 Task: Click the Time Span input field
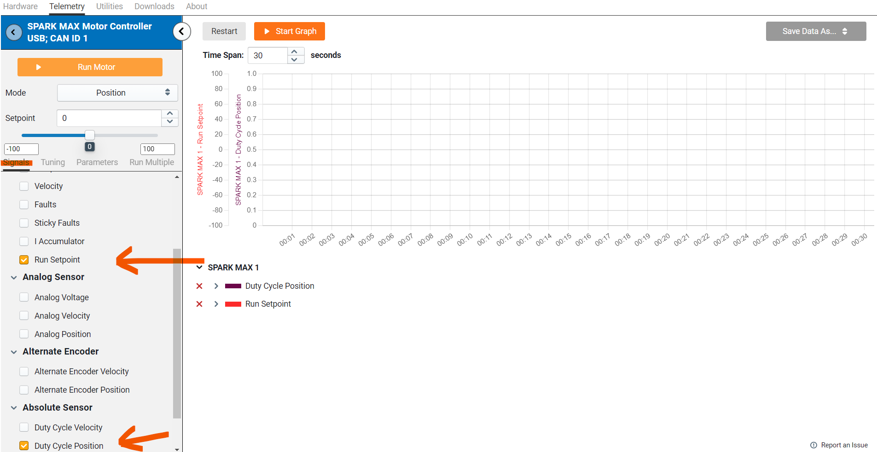pos(267,56)
